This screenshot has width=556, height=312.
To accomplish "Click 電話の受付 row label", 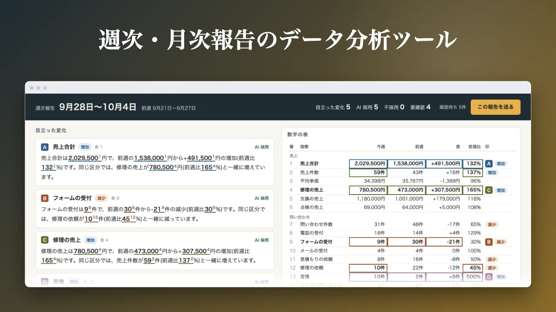I will (x=311, y=233).
